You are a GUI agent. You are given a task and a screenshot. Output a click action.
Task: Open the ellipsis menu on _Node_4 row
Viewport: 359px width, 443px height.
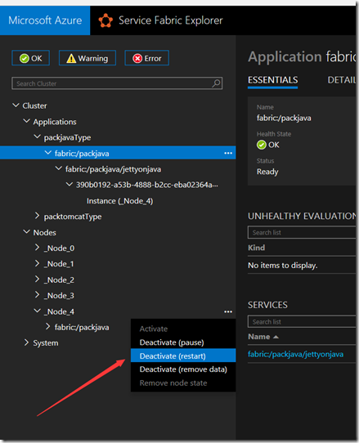(228, 311)
